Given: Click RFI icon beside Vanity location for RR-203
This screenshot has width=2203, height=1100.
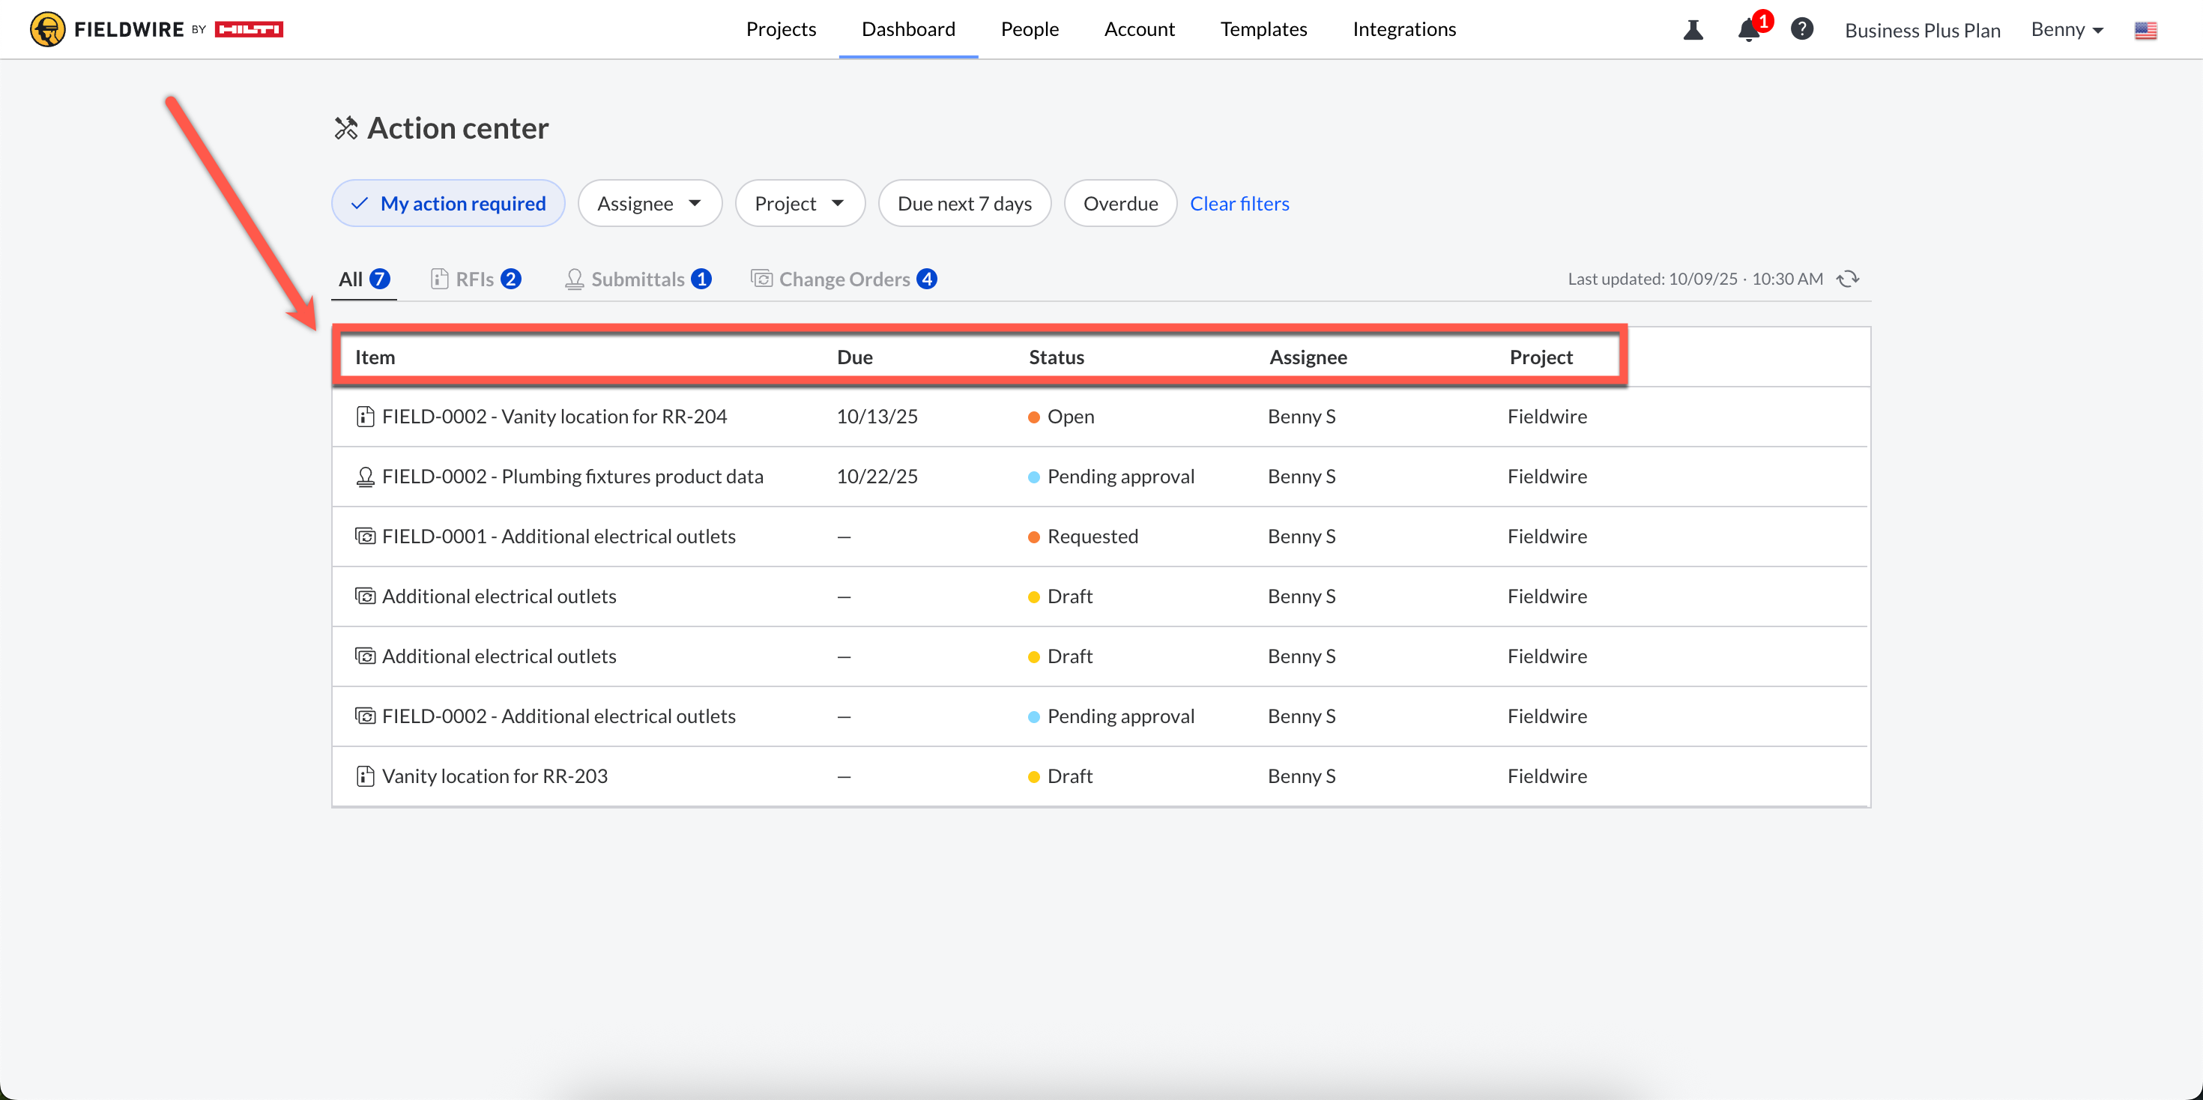Looking at the screenshot, I should 365,776.
